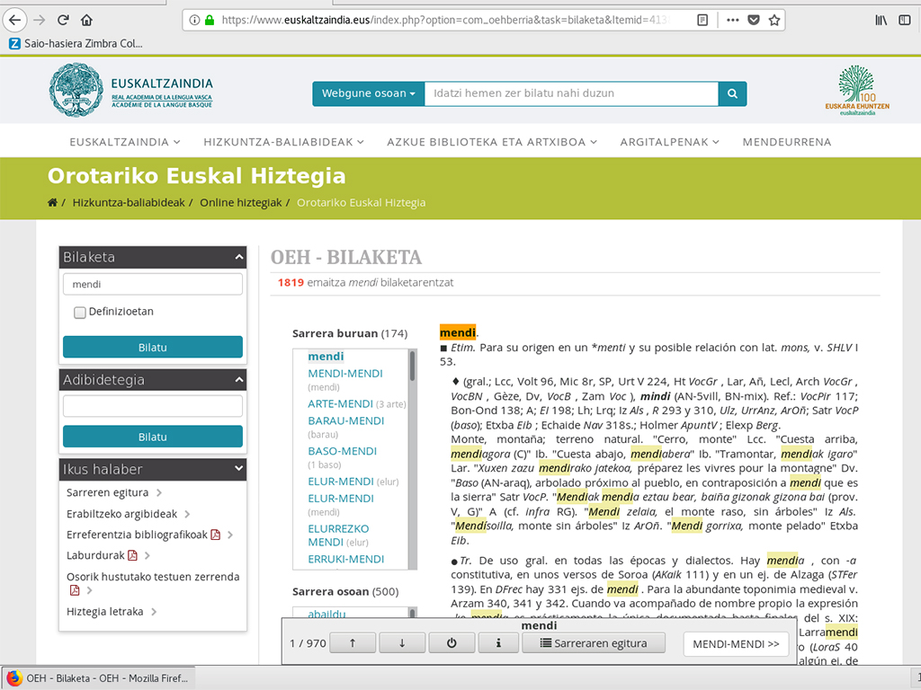Select ERRUKI-MENDI entry
The height and width of the screenshot is (690, 921).
point(346,559)
